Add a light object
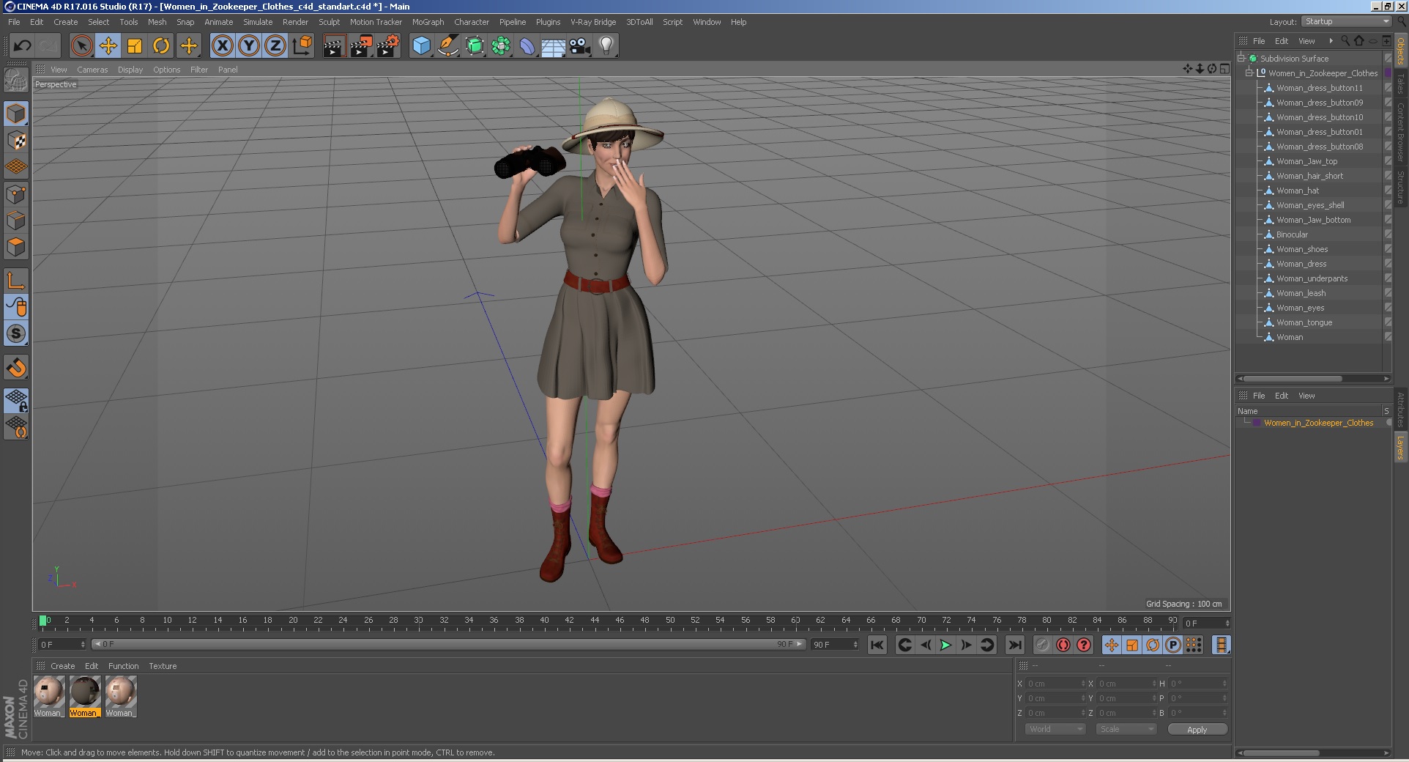 pyautogui.click(x=606, y=46)
